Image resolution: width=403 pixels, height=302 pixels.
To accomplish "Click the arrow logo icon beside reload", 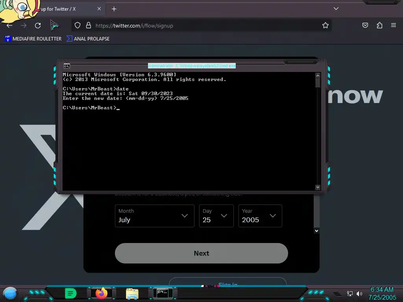I will tap(54, 25).
